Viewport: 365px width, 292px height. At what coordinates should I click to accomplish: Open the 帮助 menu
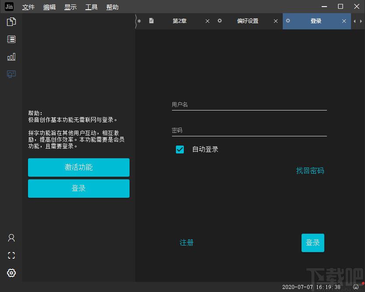click(x=112, y=7)
